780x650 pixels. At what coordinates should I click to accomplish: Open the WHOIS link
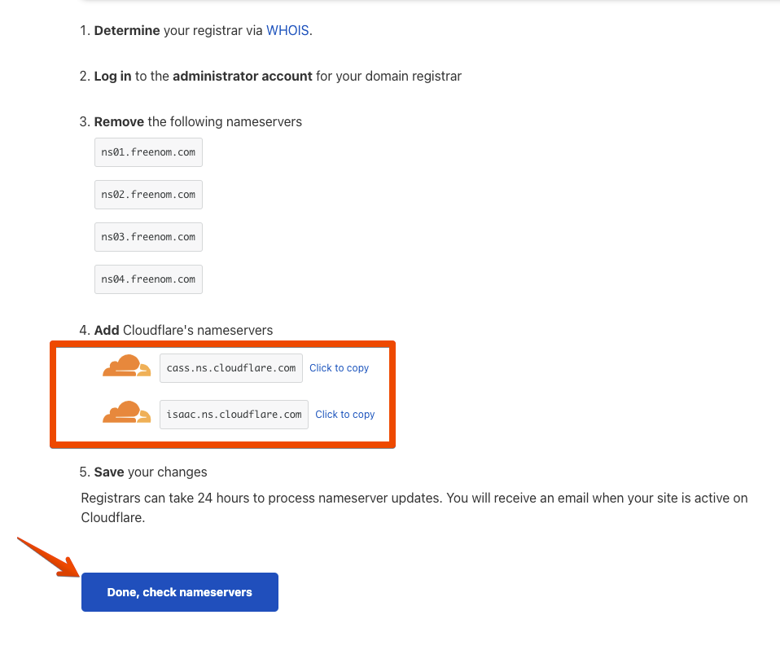(x=287, y=30)
